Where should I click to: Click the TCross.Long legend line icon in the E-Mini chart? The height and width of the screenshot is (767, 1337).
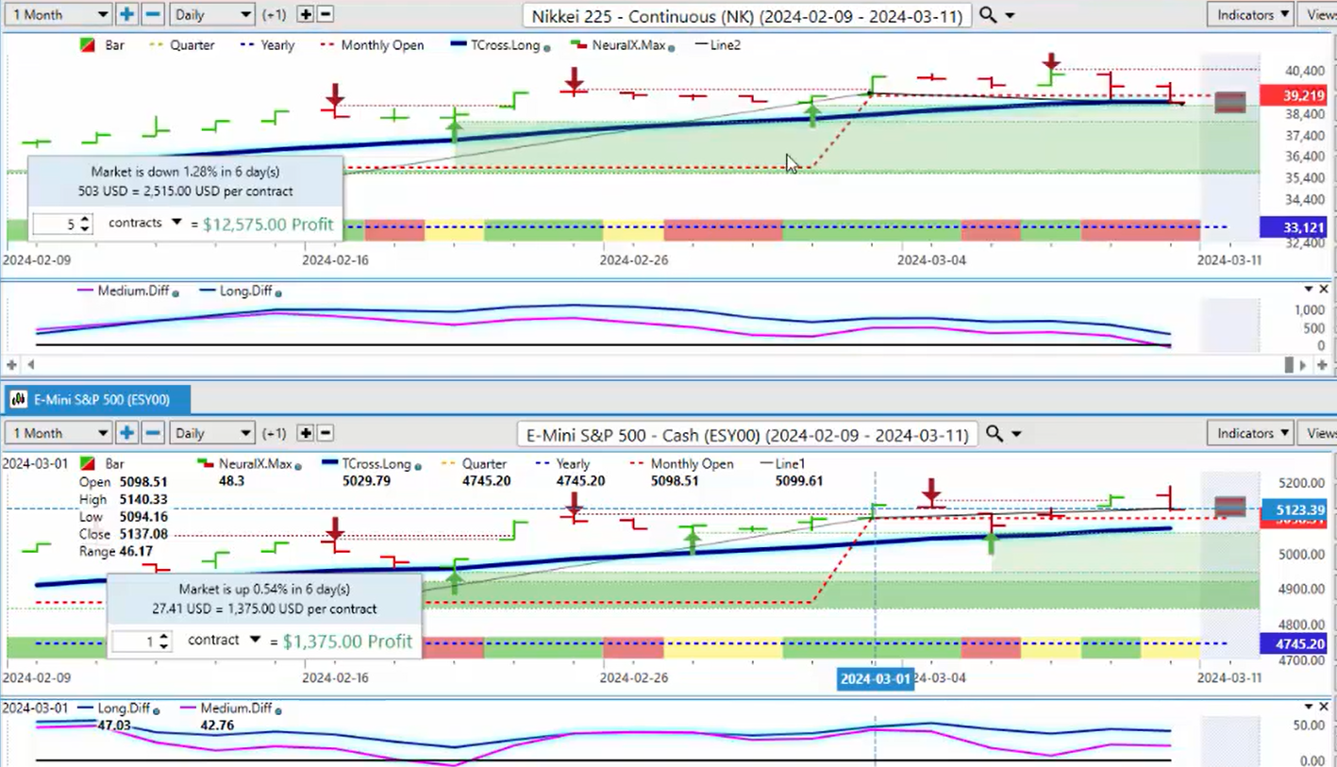[x=329, y=463]
